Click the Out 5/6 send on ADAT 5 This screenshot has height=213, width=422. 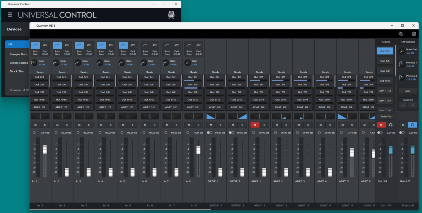(x=347, y=86)
